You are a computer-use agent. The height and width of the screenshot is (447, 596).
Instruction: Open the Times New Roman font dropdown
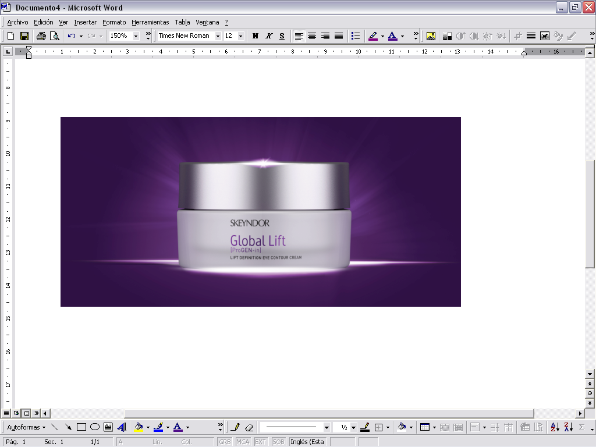(218, 36)
